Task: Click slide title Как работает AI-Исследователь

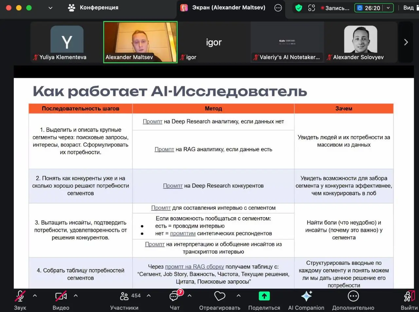Action: (170, 91)
